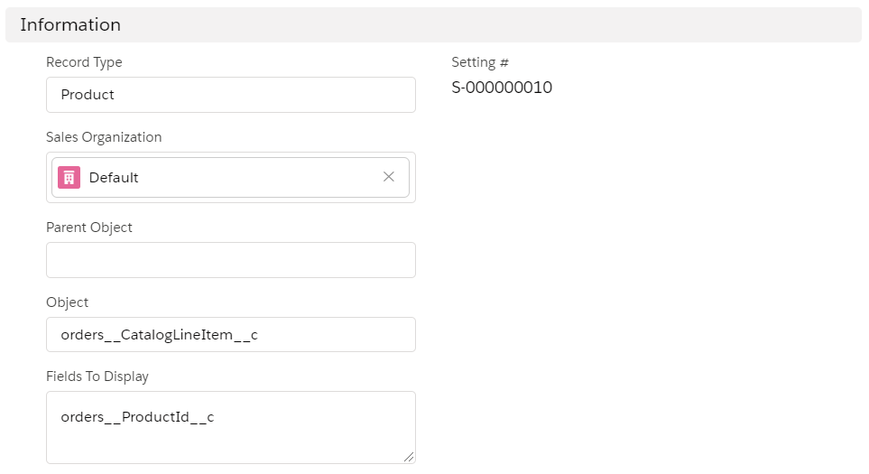Collapse the Information section header
Image resolution: width=869 pixels, height=474 pixels.
pyautogui.click(x=70, y=25)
